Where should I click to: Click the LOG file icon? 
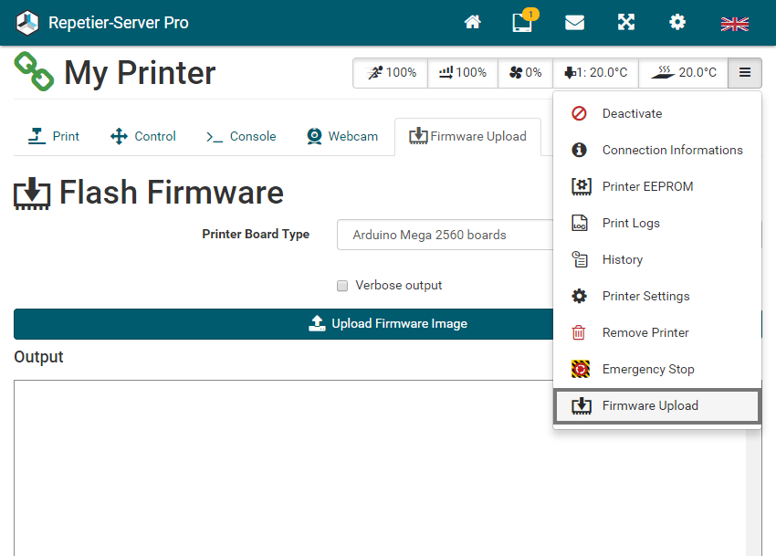580,224
